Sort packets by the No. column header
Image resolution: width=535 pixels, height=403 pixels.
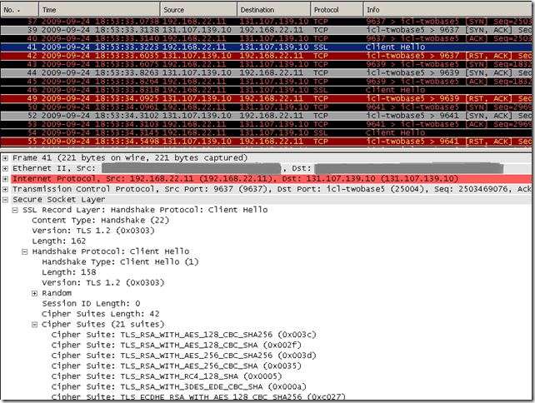[x=19, y=9]
